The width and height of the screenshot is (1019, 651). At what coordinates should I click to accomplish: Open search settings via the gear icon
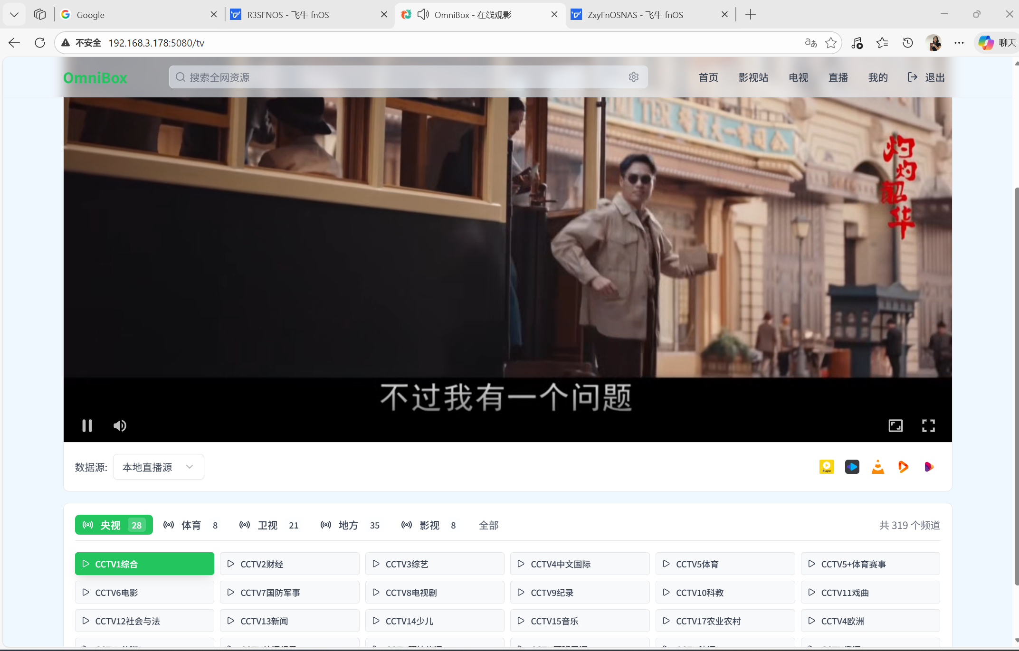[x=634, y=76]
